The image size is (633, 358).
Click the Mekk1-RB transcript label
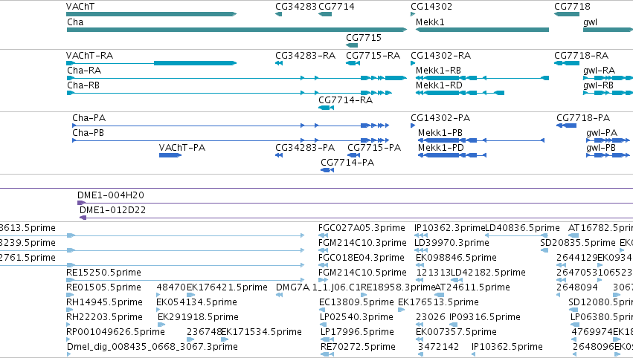click(x=438, y=71)
